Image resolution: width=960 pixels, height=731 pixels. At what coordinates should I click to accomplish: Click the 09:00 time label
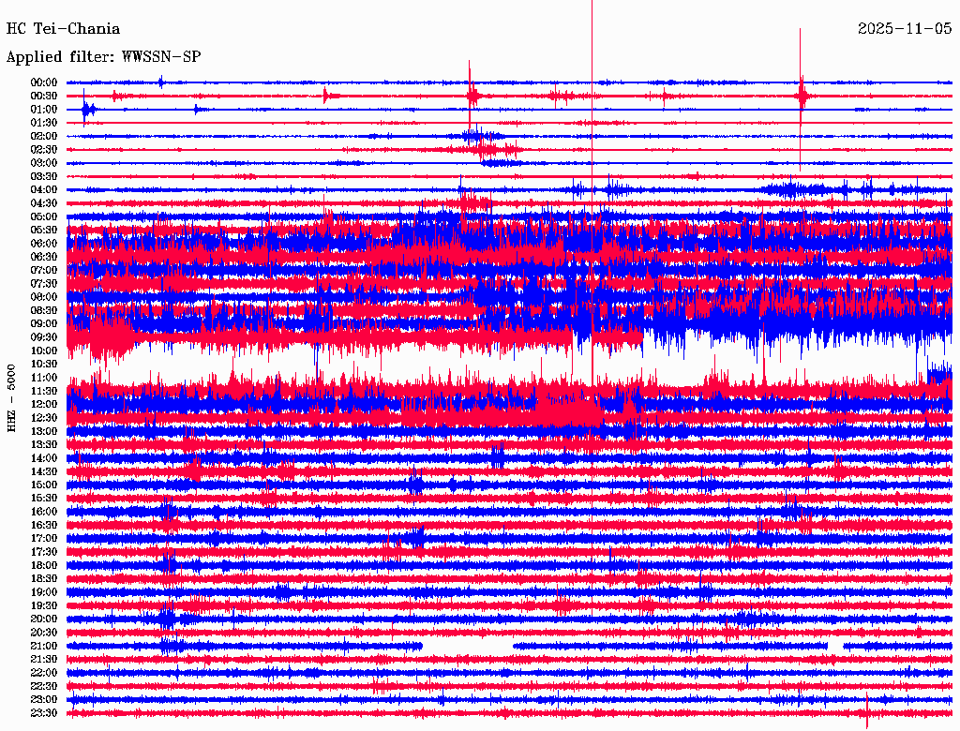(x=44, y=324)
